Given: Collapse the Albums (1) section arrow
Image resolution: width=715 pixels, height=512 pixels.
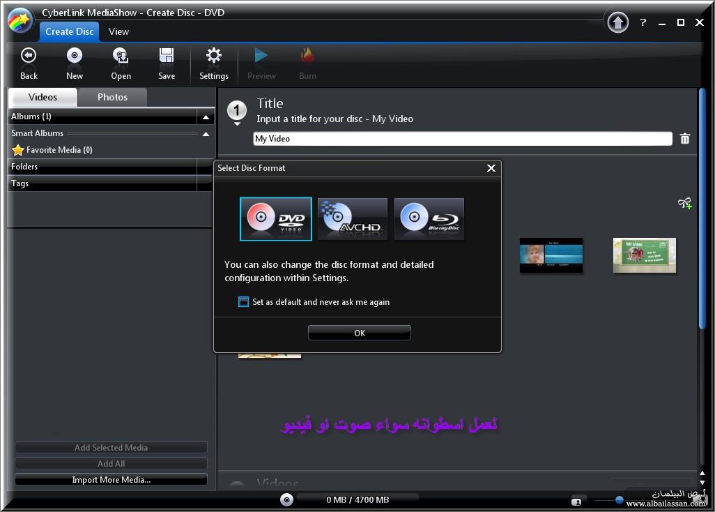Looking at the screenshot, I should [206, 117].
